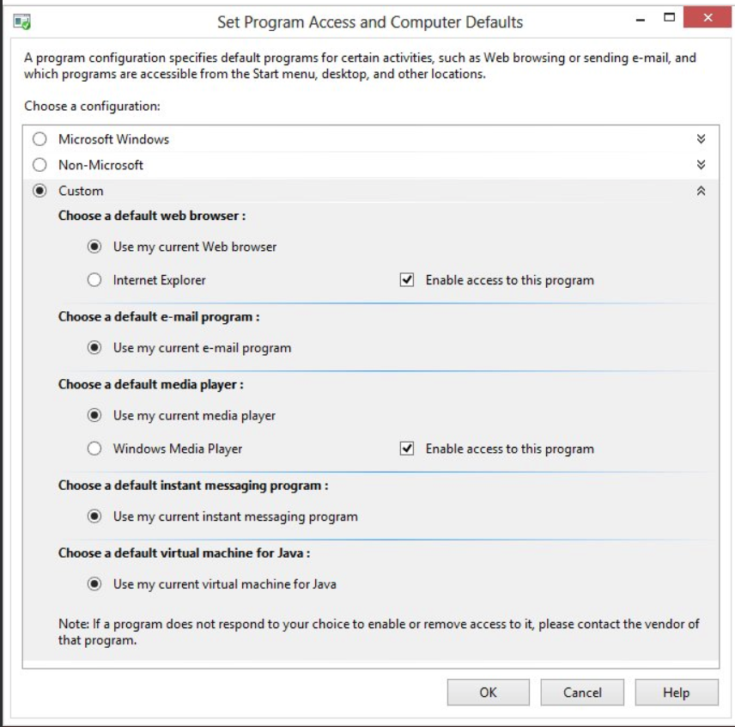Uncheck Enable access for Windows Media Player

click(x=407, y=449)
